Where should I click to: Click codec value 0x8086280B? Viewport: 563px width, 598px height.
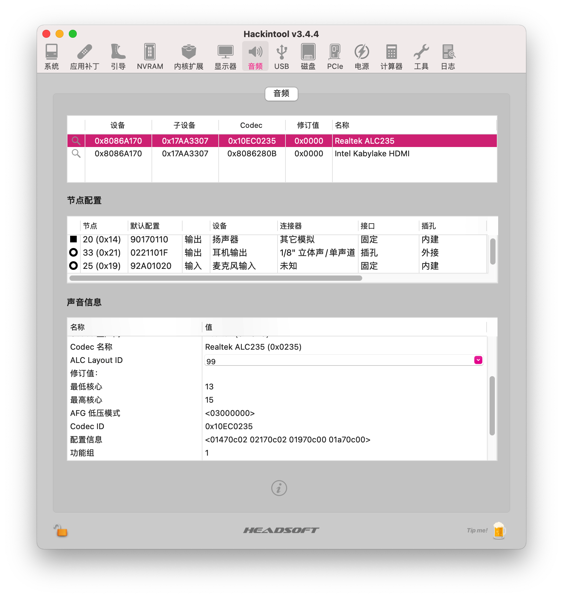coord(252,153)
